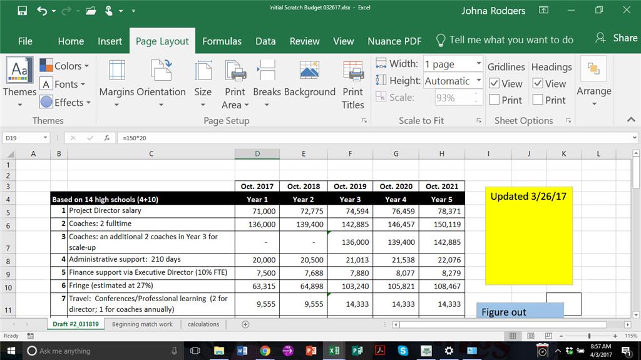Screen dimensions: 641x360
Task: Open Windows Start menu
Action: [11, 351]
